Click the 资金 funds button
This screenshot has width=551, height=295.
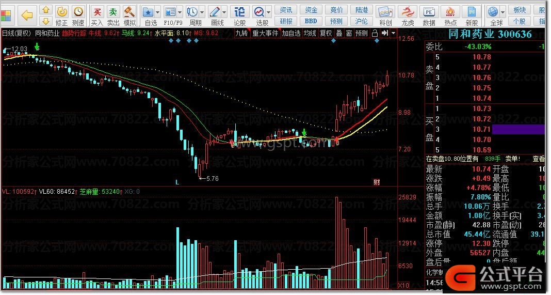point(311,10)
